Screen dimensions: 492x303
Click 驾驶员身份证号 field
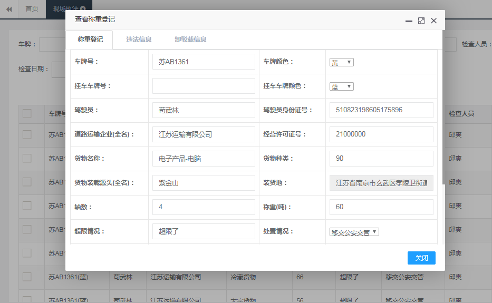(381, 110)
